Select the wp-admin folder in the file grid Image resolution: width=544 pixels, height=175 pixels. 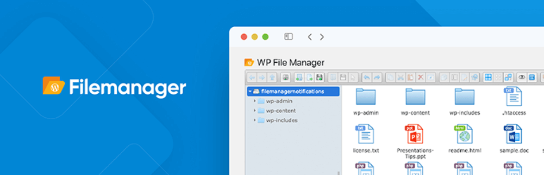366,101
